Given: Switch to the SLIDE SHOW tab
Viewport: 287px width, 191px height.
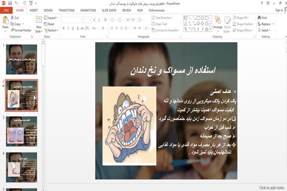Looking at the screenshot, I should point(109,10).
